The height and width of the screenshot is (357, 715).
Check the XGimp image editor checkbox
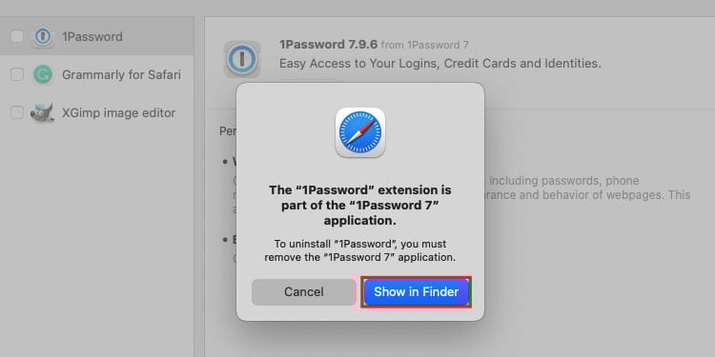17,112
